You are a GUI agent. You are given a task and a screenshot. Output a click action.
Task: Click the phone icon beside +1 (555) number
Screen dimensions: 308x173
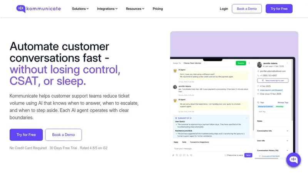[x=258, y=75]
